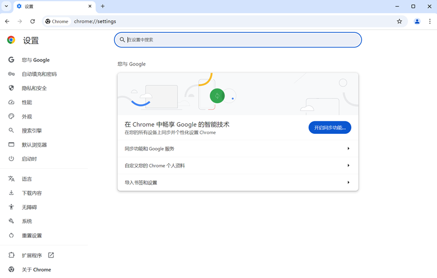This screenshot has height=278, width=437.
Task: Click the power icon for 启动时
Action: pyautogui.click(x=11, y=159)
